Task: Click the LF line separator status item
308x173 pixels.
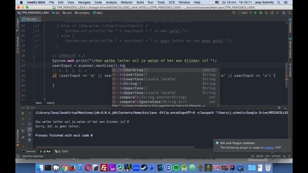Action: coord(268,156)
